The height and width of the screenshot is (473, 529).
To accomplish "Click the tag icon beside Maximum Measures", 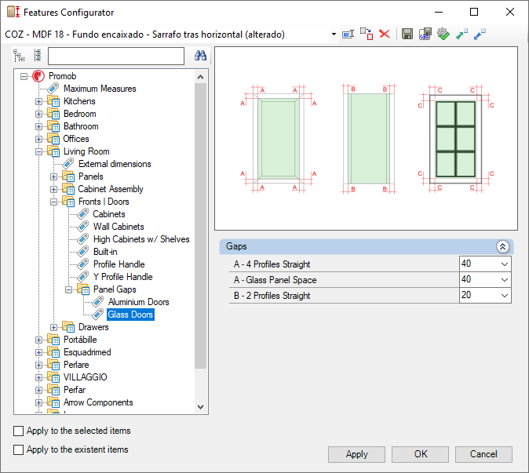I will tap(53, 89).
